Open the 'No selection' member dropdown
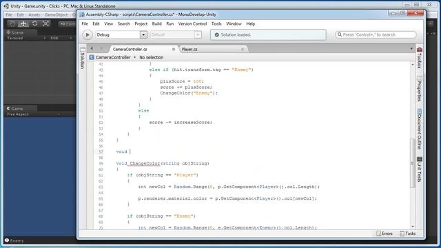This screenshot has height=248, width=441. [x=152, y=57]
